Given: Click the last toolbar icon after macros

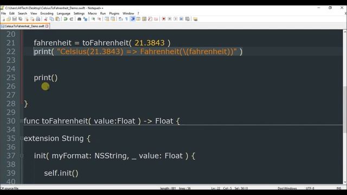Looking at the screenshot, I should [195, 19].
